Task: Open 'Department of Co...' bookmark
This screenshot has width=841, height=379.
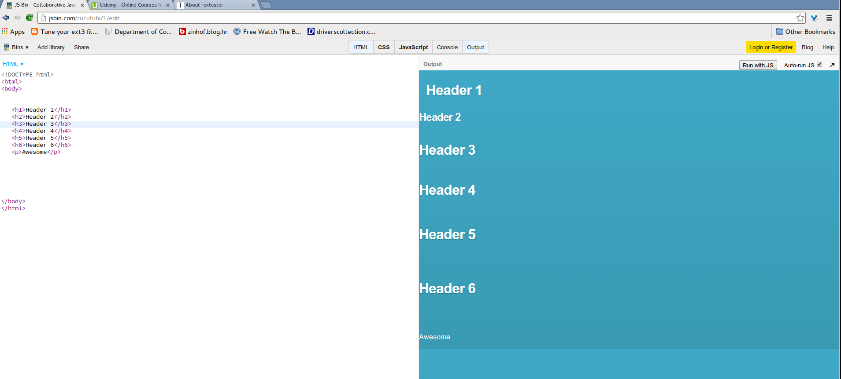Action: tap(139, 32)
